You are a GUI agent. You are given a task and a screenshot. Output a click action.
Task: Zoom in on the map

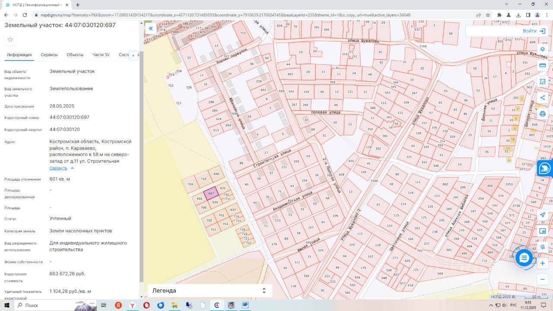(x=543, y=263)
